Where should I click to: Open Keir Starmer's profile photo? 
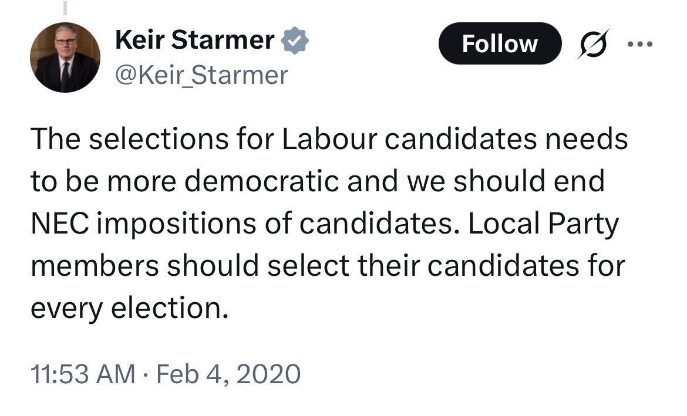tap(64, 58)
